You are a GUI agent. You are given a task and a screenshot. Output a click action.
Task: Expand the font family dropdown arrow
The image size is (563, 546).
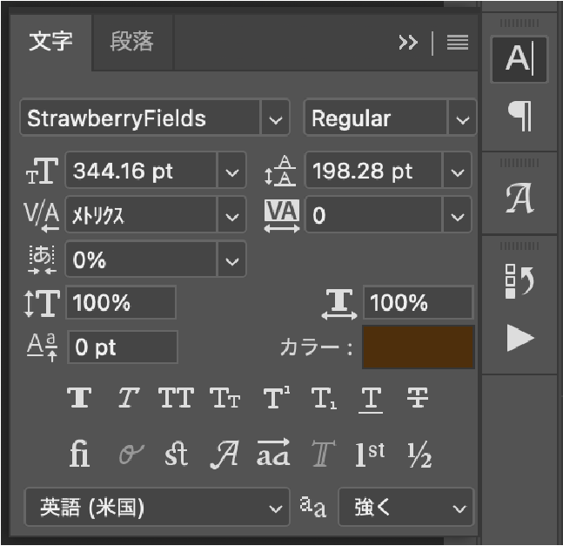pos(275,118)
